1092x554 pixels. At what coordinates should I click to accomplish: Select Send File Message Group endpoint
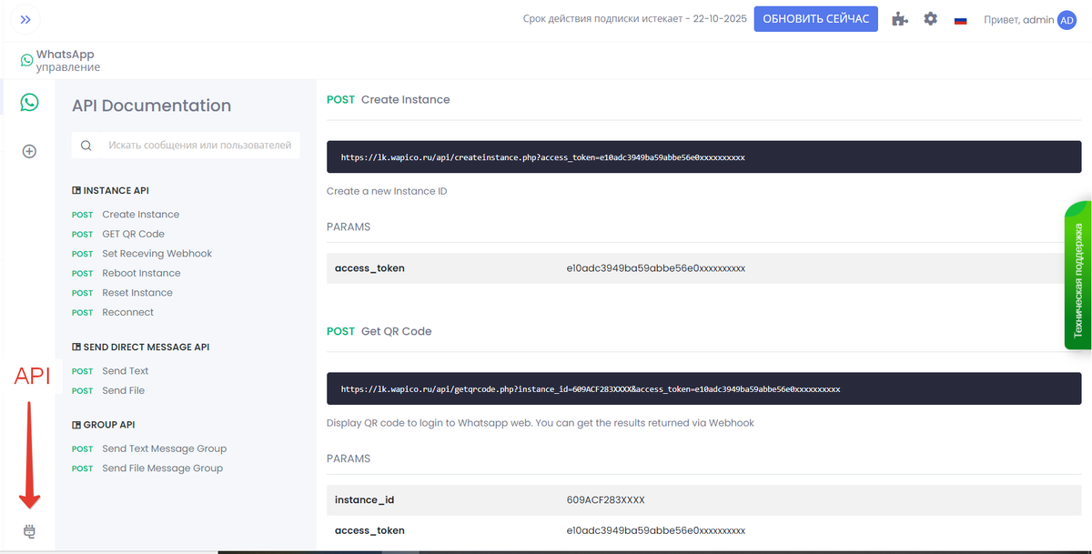tap(161, 468)
